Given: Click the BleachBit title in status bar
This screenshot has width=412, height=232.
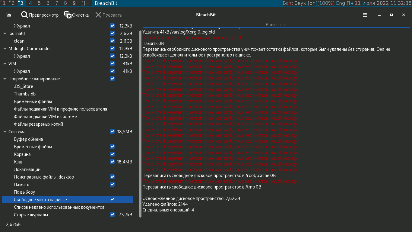Looking at the screenshot, I should pyautogui.click(x=106, y=3).
